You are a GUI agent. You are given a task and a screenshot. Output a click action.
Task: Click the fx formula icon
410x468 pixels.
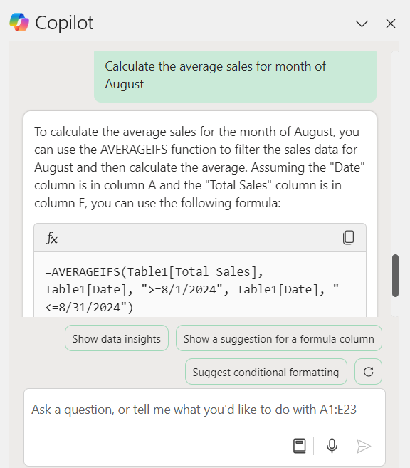click(51, 239)
